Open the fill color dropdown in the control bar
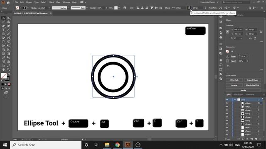266x149 pixels. click(x=20, y=8)
